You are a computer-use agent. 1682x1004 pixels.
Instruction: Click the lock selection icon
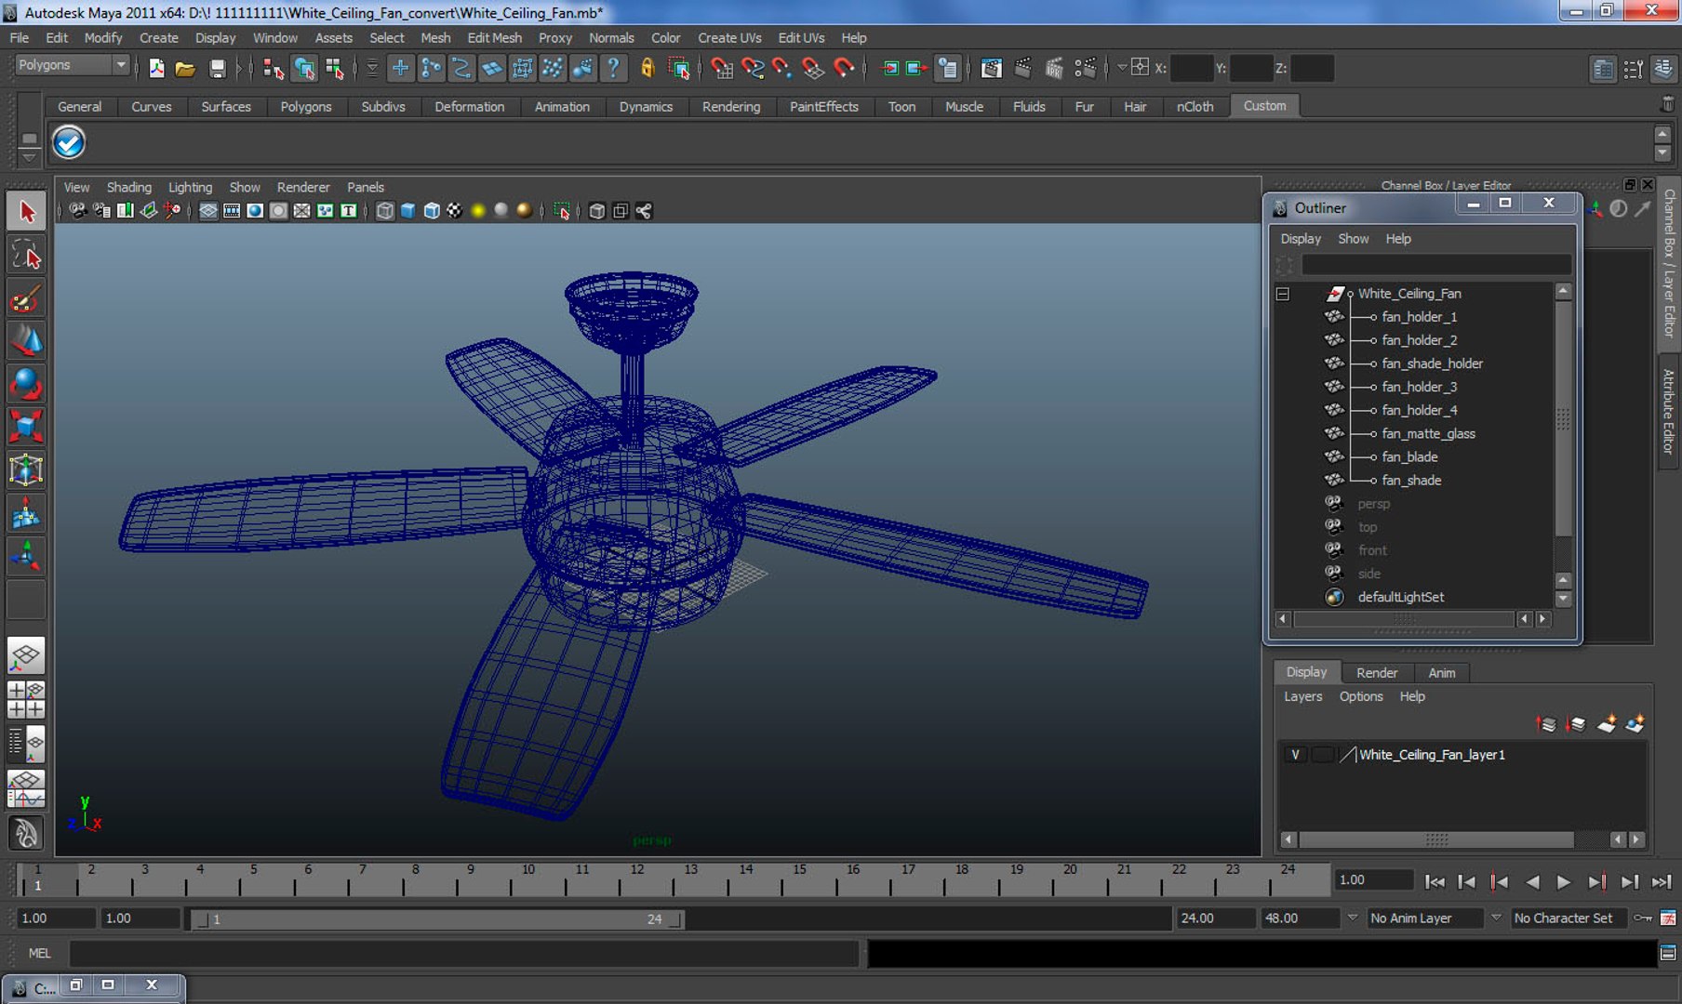(647, 68)
